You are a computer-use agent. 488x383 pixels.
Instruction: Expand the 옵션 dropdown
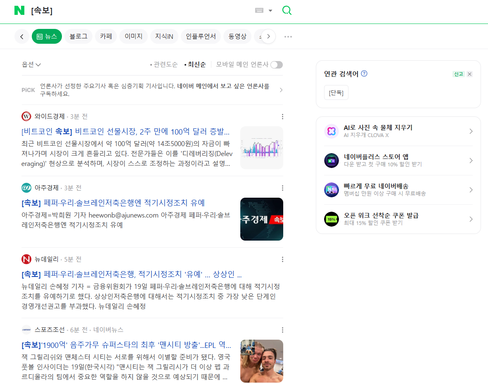coord(31,64)
